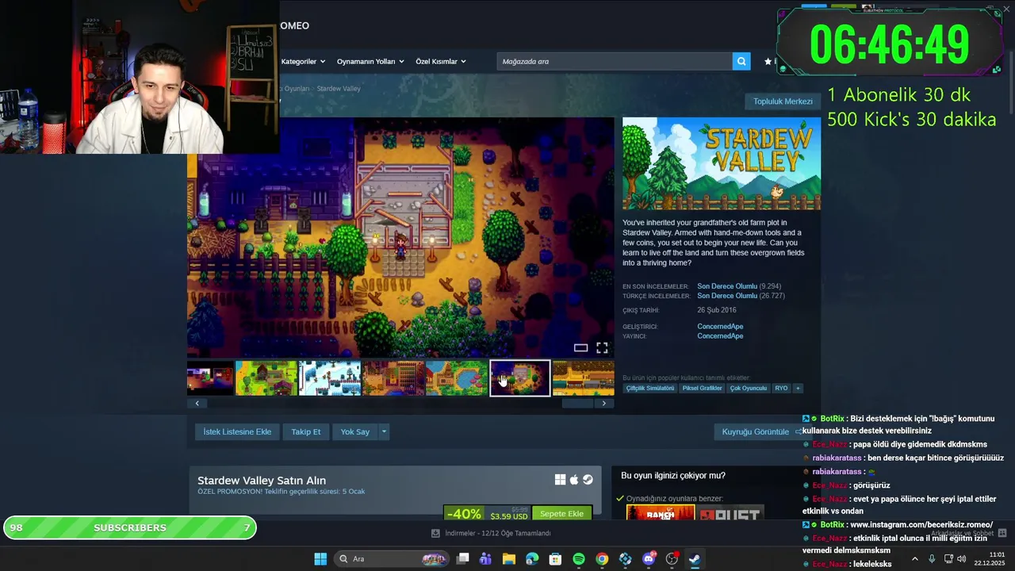Open the Rust game recommendation thumbnail
The width and height of the screenshot is (1015, 571).
point(730,512)
